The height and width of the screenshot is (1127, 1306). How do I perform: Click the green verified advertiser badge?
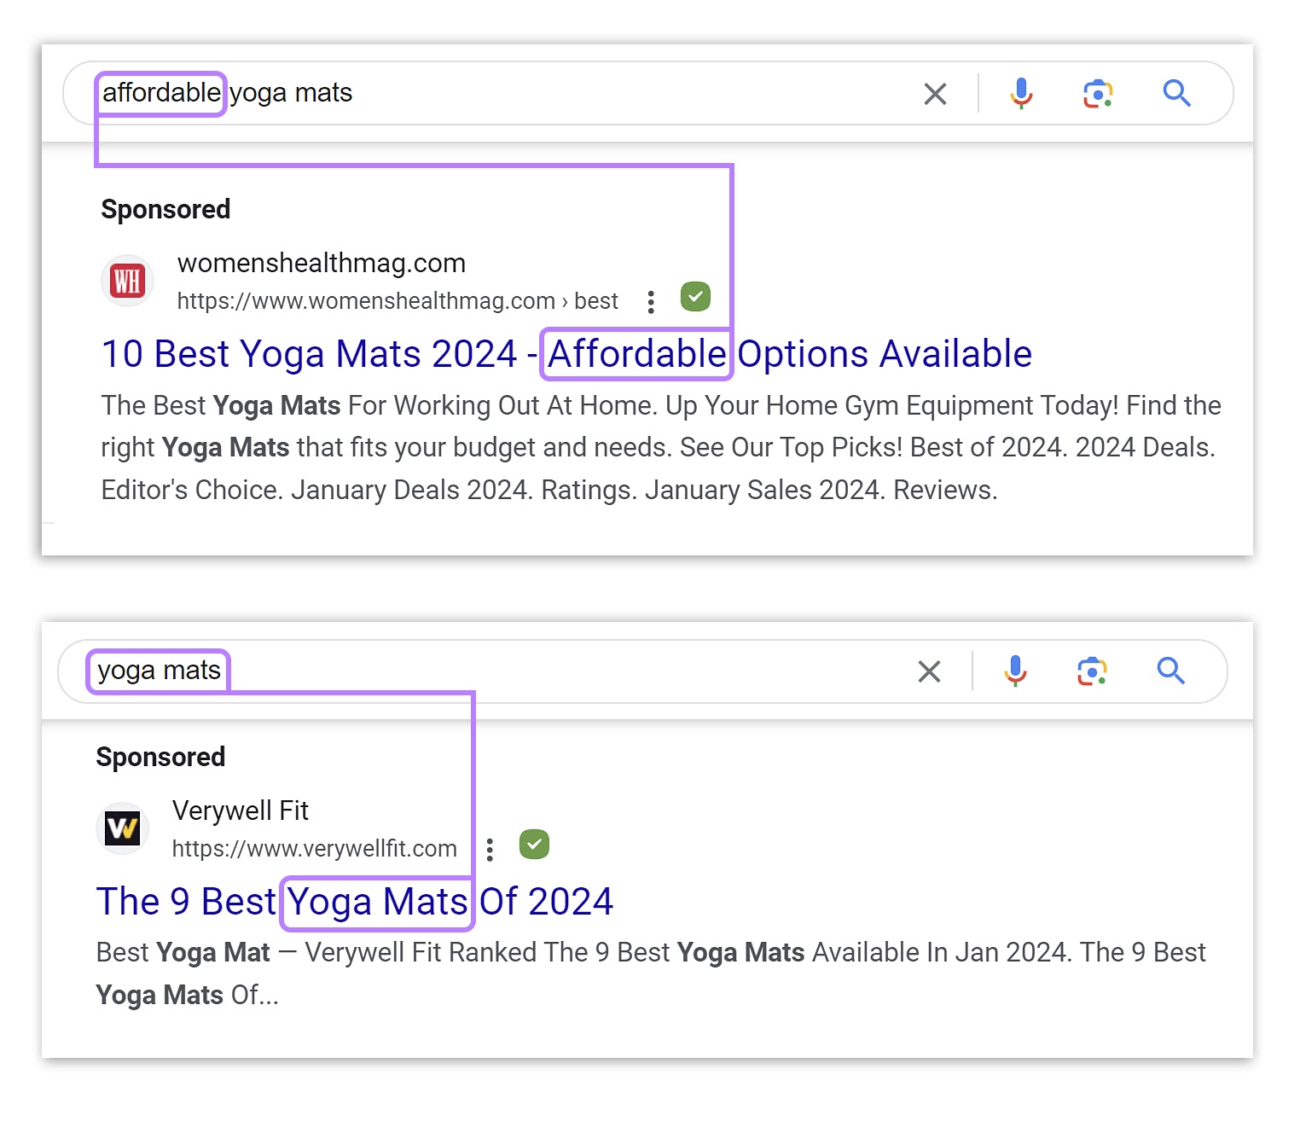694,297
